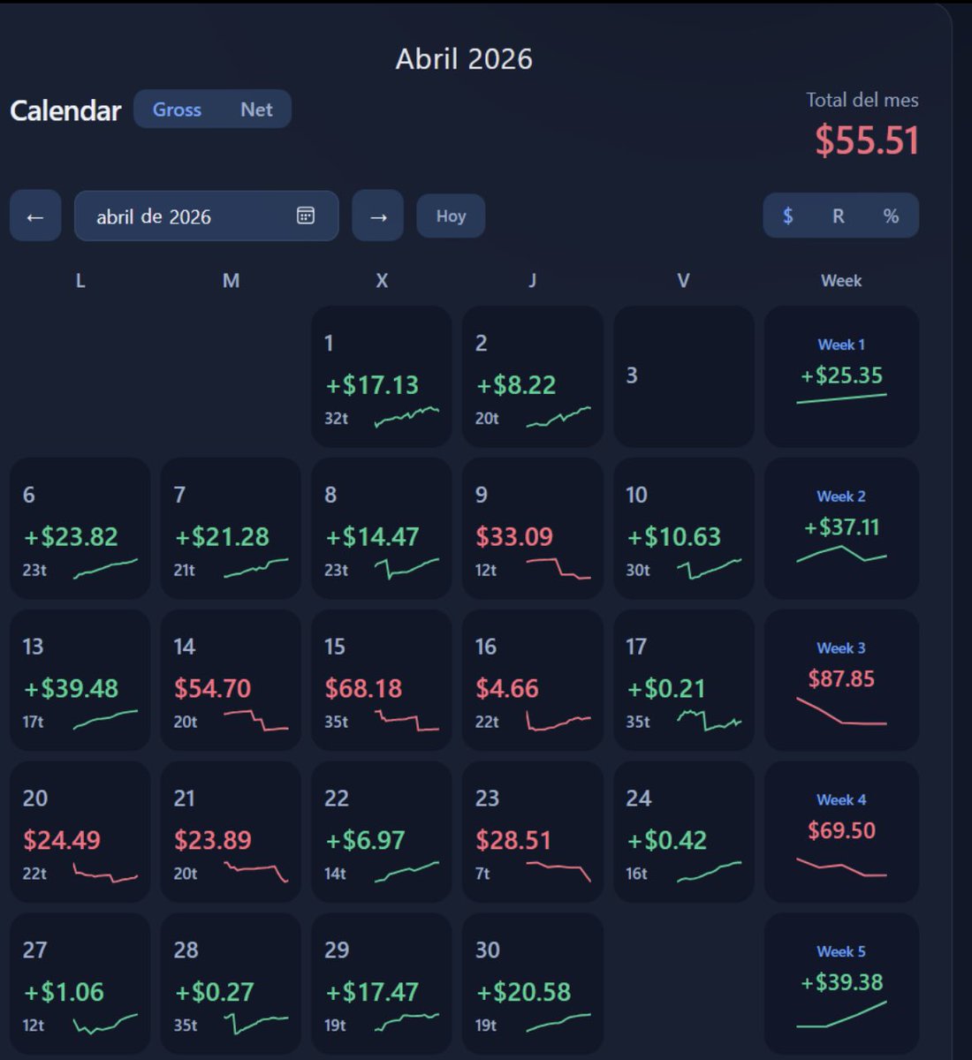This screenshot has height=1060, width=972.
Task: Click the previous month left arrow
Action: 35,216
